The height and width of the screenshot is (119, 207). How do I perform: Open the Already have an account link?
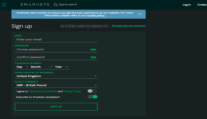point(129,26)
